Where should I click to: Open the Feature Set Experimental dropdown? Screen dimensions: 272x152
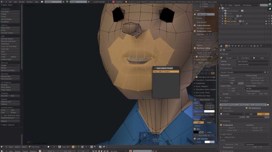click(253, 64)
